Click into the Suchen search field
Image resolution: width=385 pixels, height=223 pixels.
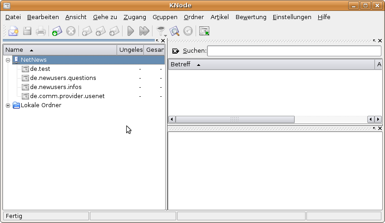point(294,51)
